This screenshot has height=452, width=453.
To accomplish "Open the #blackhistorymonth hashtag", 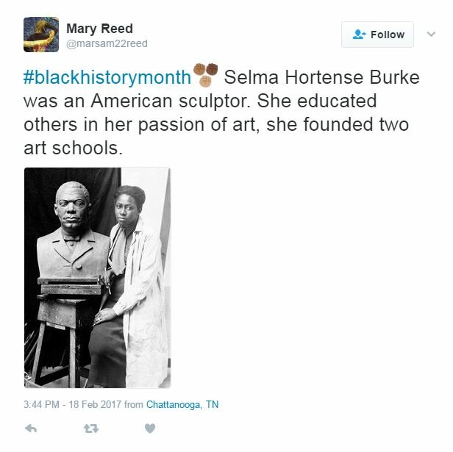I will point(107,77).
